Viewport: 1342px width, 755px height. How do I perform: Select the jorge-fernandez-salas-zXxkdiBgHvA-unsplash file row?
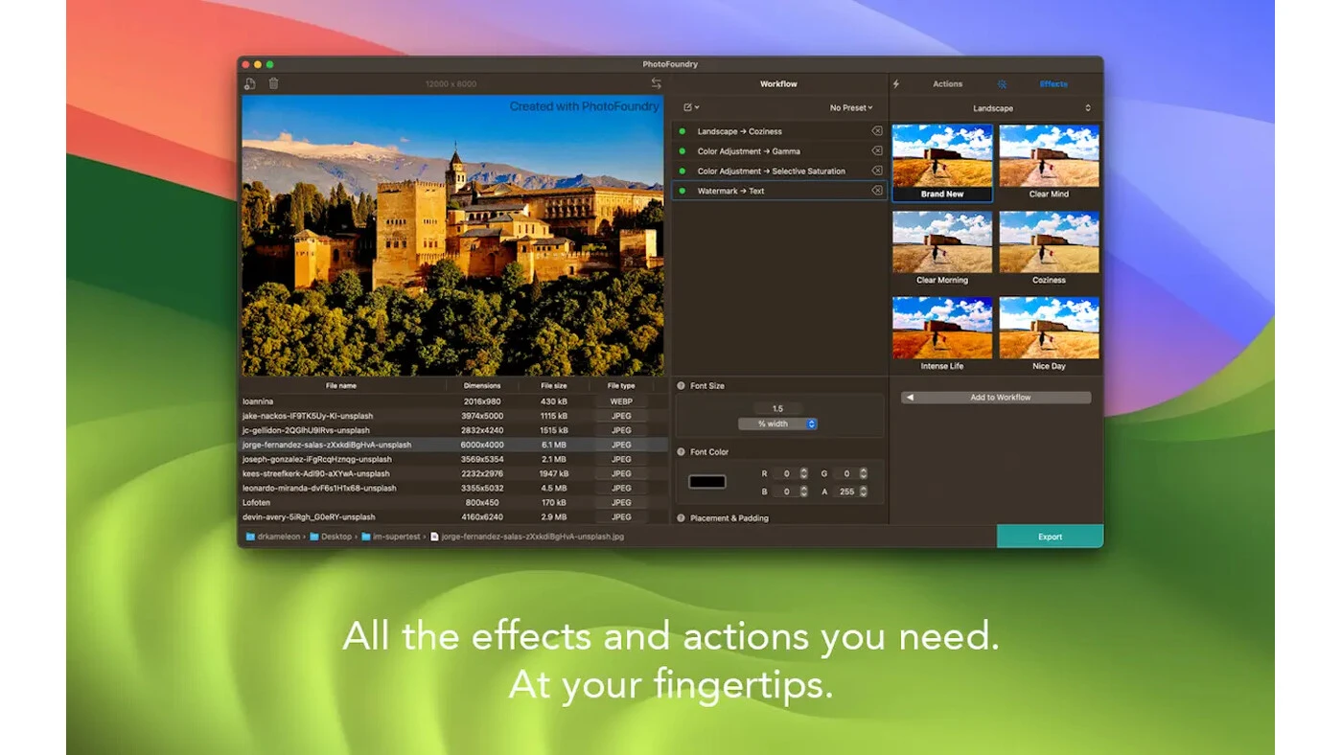click(x=453, y=445)
